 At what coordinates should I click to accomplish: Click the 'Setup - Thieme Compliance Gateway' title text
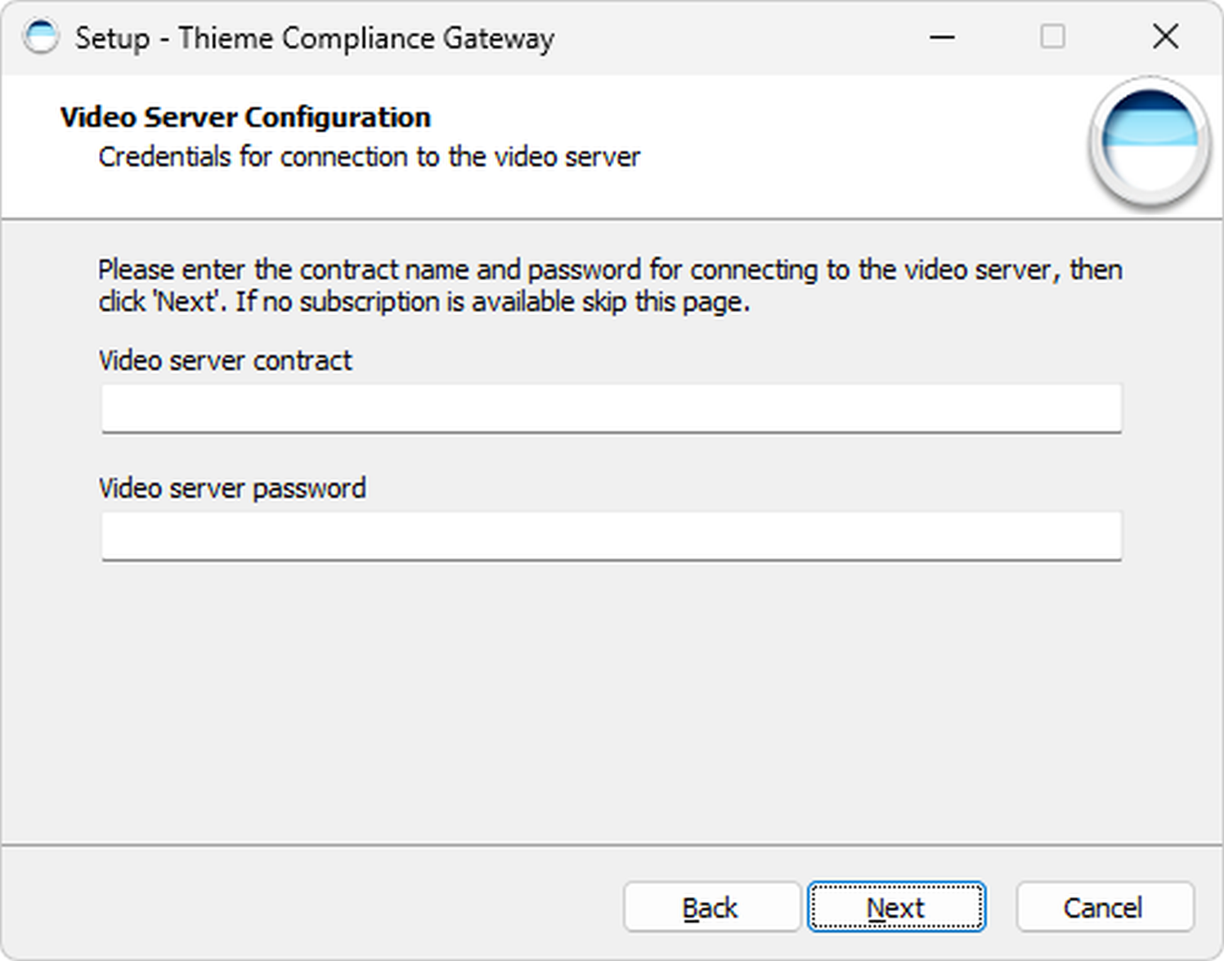(x=315, y=38)
